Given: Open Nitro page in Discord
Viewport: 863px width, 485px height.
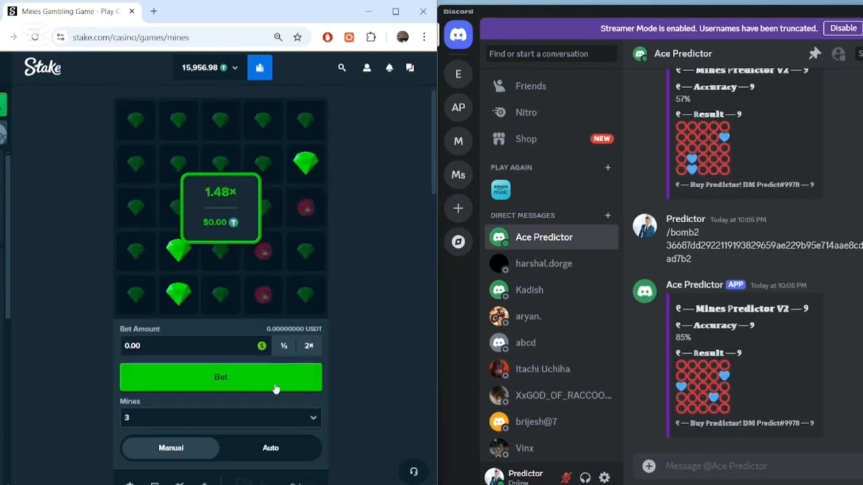Looking at the screenshot, I should (x=551, y=112).
